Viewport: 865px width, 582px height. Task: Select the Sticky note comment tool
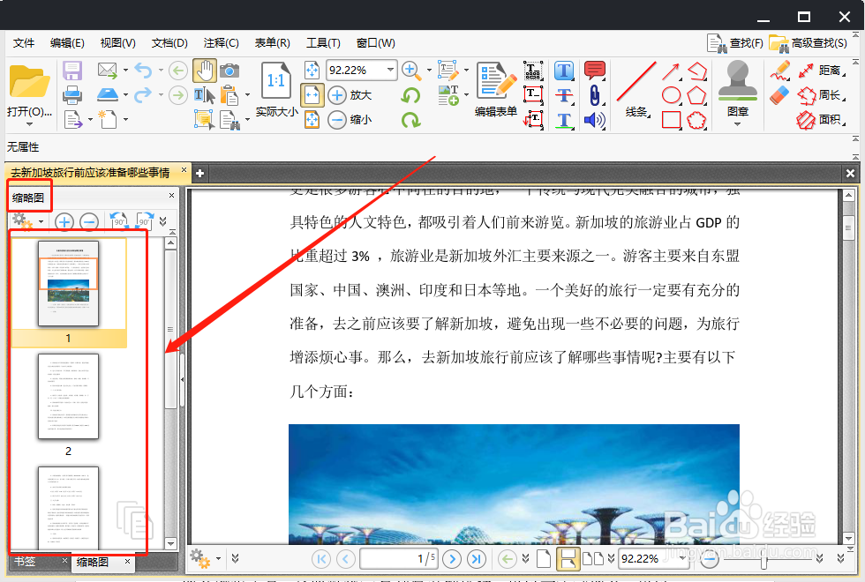(x=595, y=71)
